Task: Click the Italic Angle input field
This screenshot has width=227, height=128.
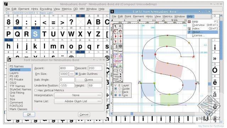Action: coord(67,80)
